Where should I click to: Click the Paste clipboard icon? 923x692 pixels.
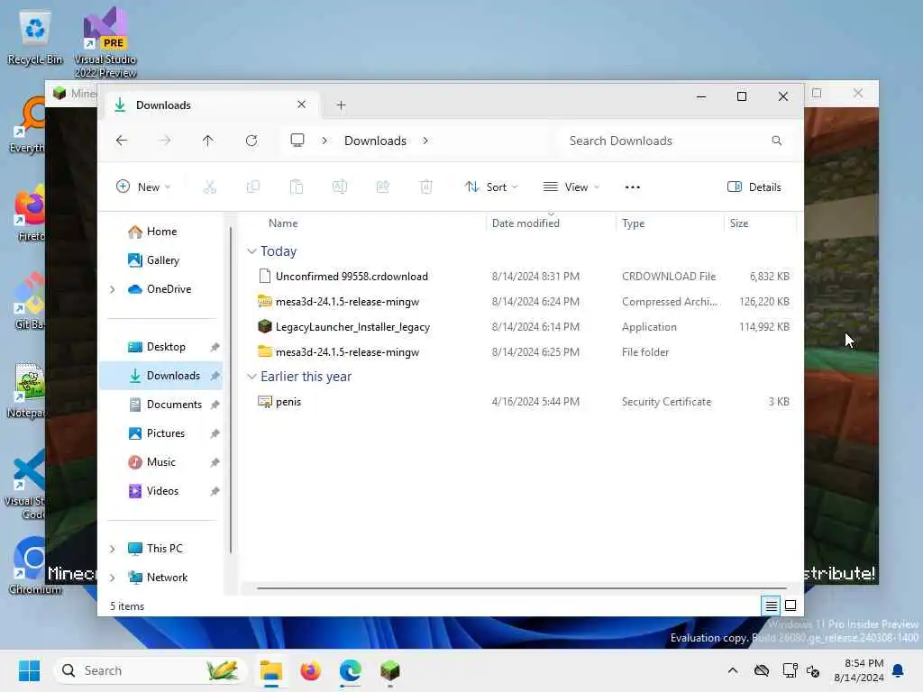[x=297, y=187]
